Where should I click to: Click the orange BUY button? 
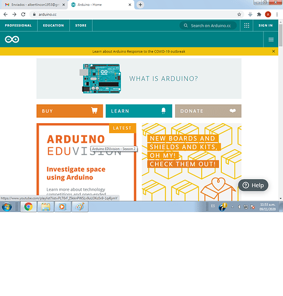tap(69, 111)
